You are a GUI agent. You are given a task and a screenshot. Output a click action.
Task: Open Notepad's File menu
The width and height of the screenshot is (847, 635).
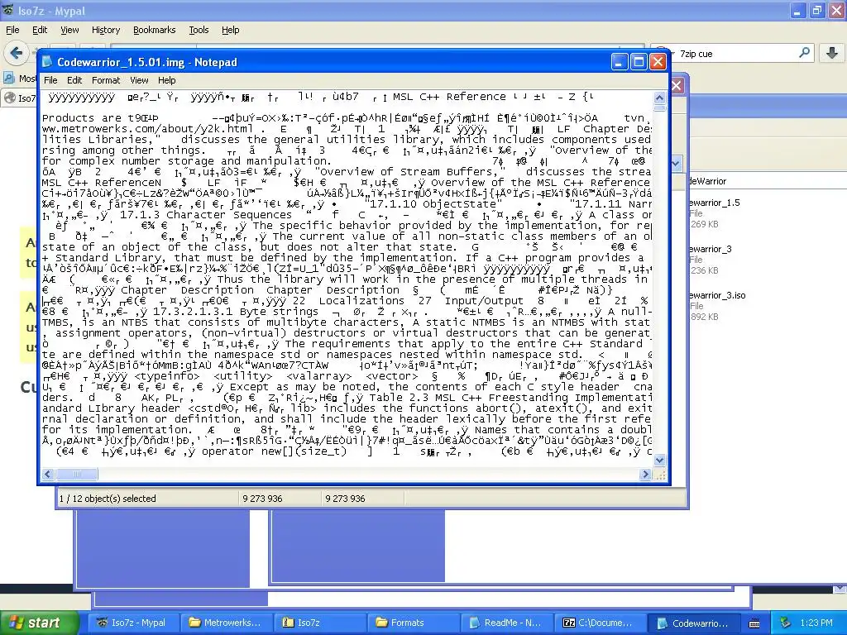coord(50,80)
